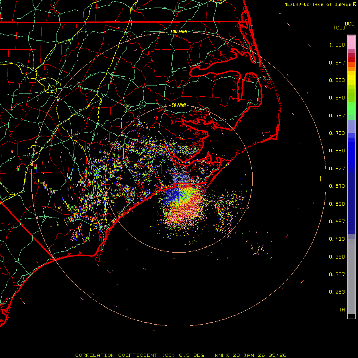The height and width of the screenshot is (358, 358).
Task: Click the 100 NMI range ring label
Action: 179,31
